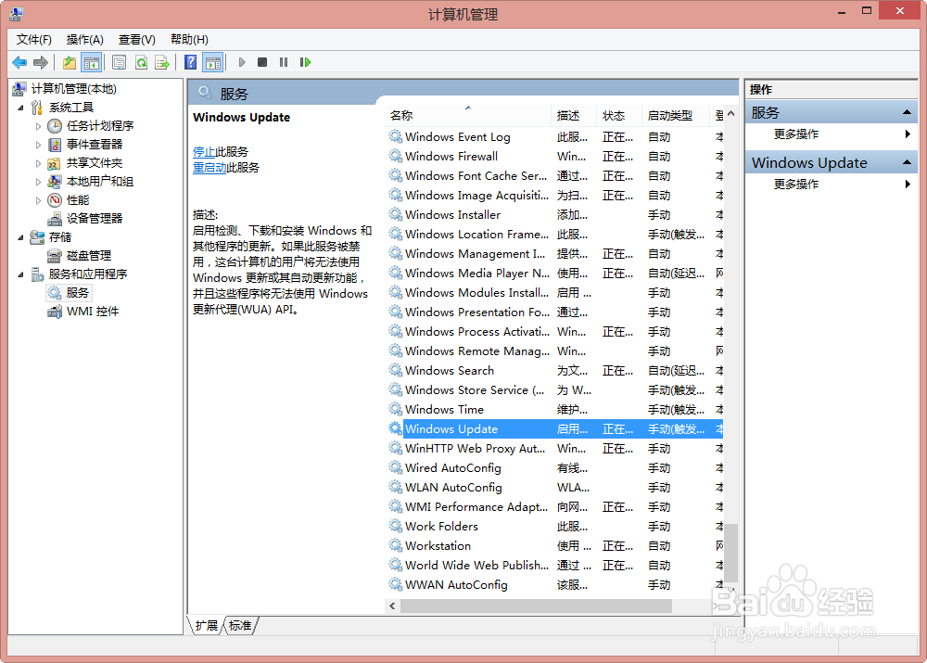927x663 pixels.
Task: Click the 重启动 service link
Action: 210,168
